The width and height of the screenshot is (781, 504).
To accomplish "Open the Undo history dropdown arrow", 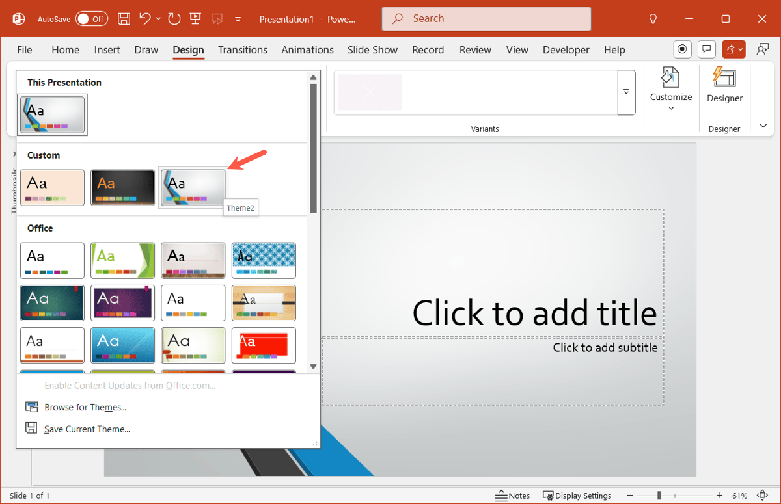I will coord(158,19).
